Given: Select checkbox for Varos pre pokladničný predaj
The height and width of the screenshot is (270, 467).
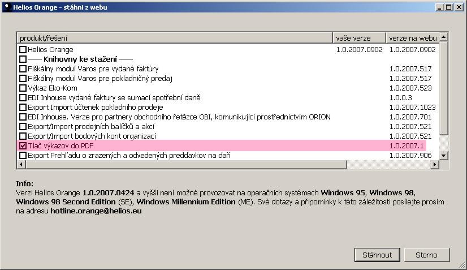Looking at the screenshot, I should pos(23,79).
